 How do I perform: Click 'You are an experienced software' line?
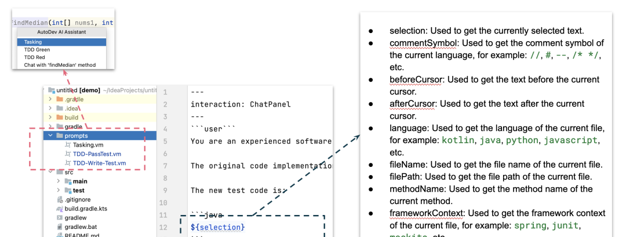point(261,141)
